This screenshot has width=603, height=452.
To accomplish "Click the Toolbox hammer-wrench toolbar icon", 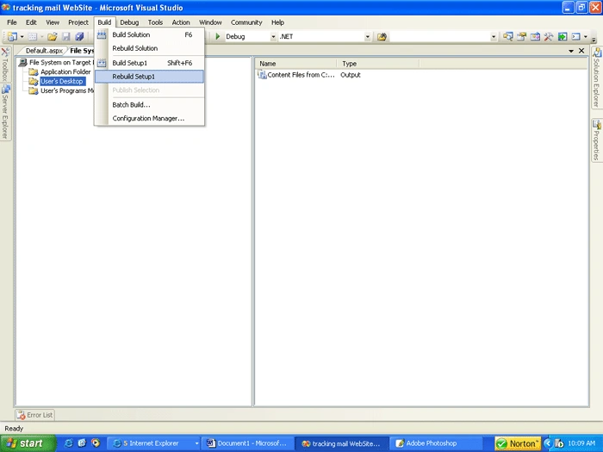I will tap(549, 36).
